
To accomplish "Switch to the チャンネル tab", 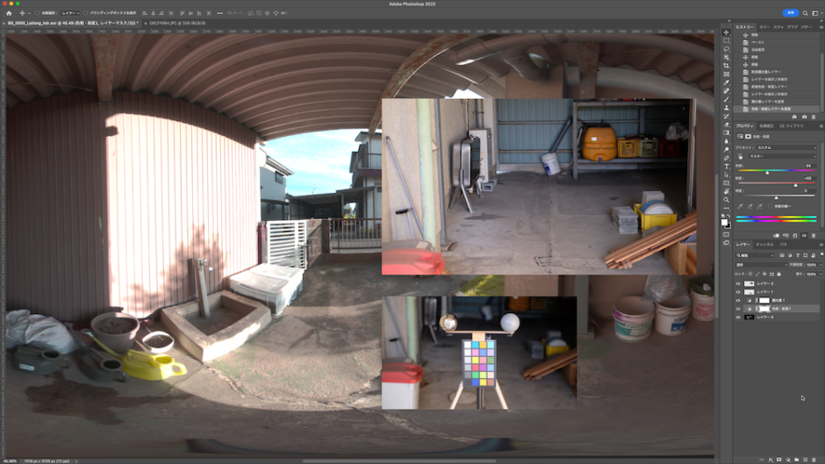I will (764, 244).
